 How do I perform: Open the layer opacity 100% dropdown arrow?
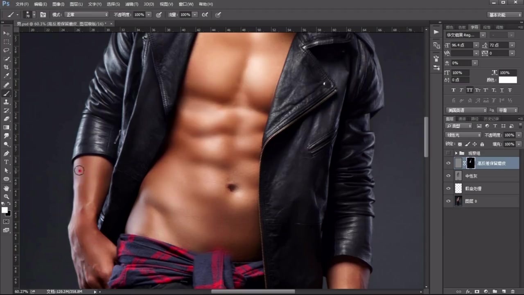coord(519,135)
